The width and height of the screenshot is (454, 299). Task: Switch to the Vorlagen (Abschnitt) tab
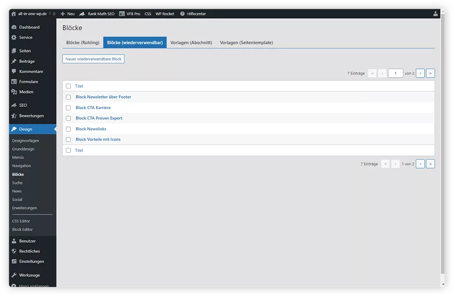pos(191,43)
